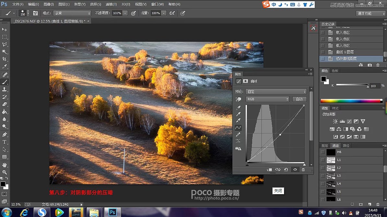Reset the Curves adjustment to defaults
Screen dimensions: 387x217
pos(286,170)
